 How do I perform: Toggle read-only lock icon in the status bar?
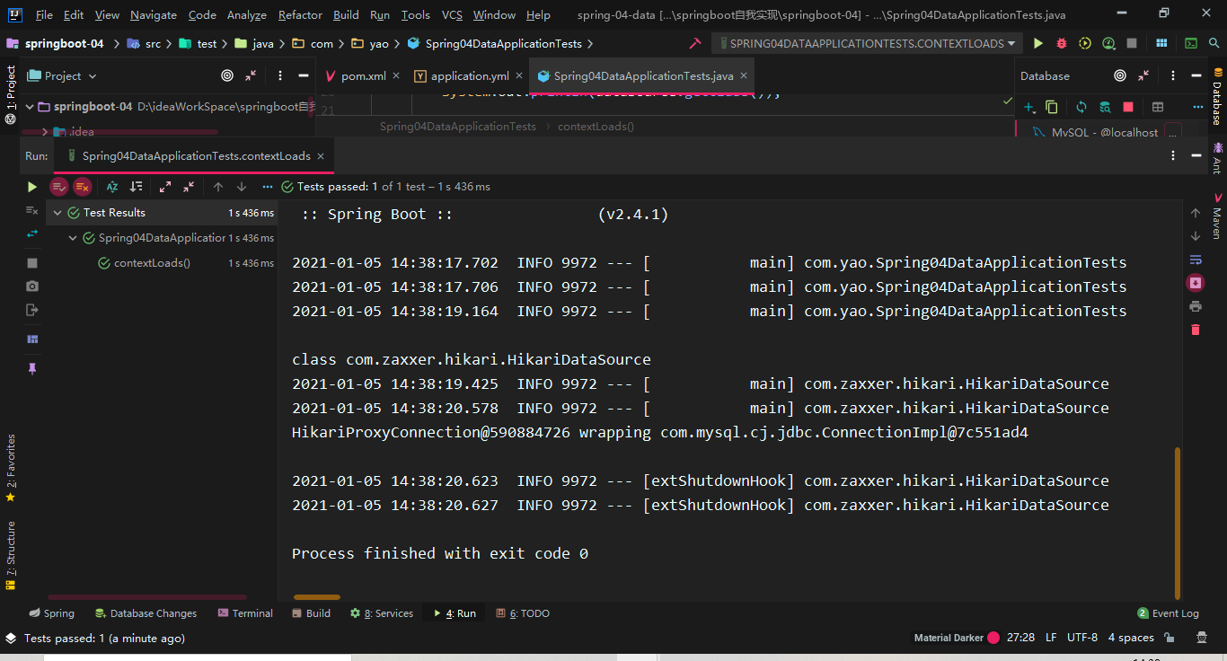click(x=1170, y=638)
